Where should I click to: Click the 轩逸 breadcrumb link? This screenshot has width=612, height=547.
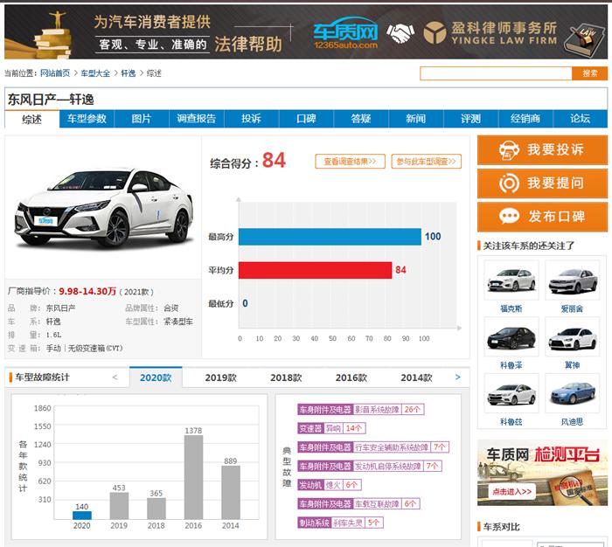coord(129,73)
